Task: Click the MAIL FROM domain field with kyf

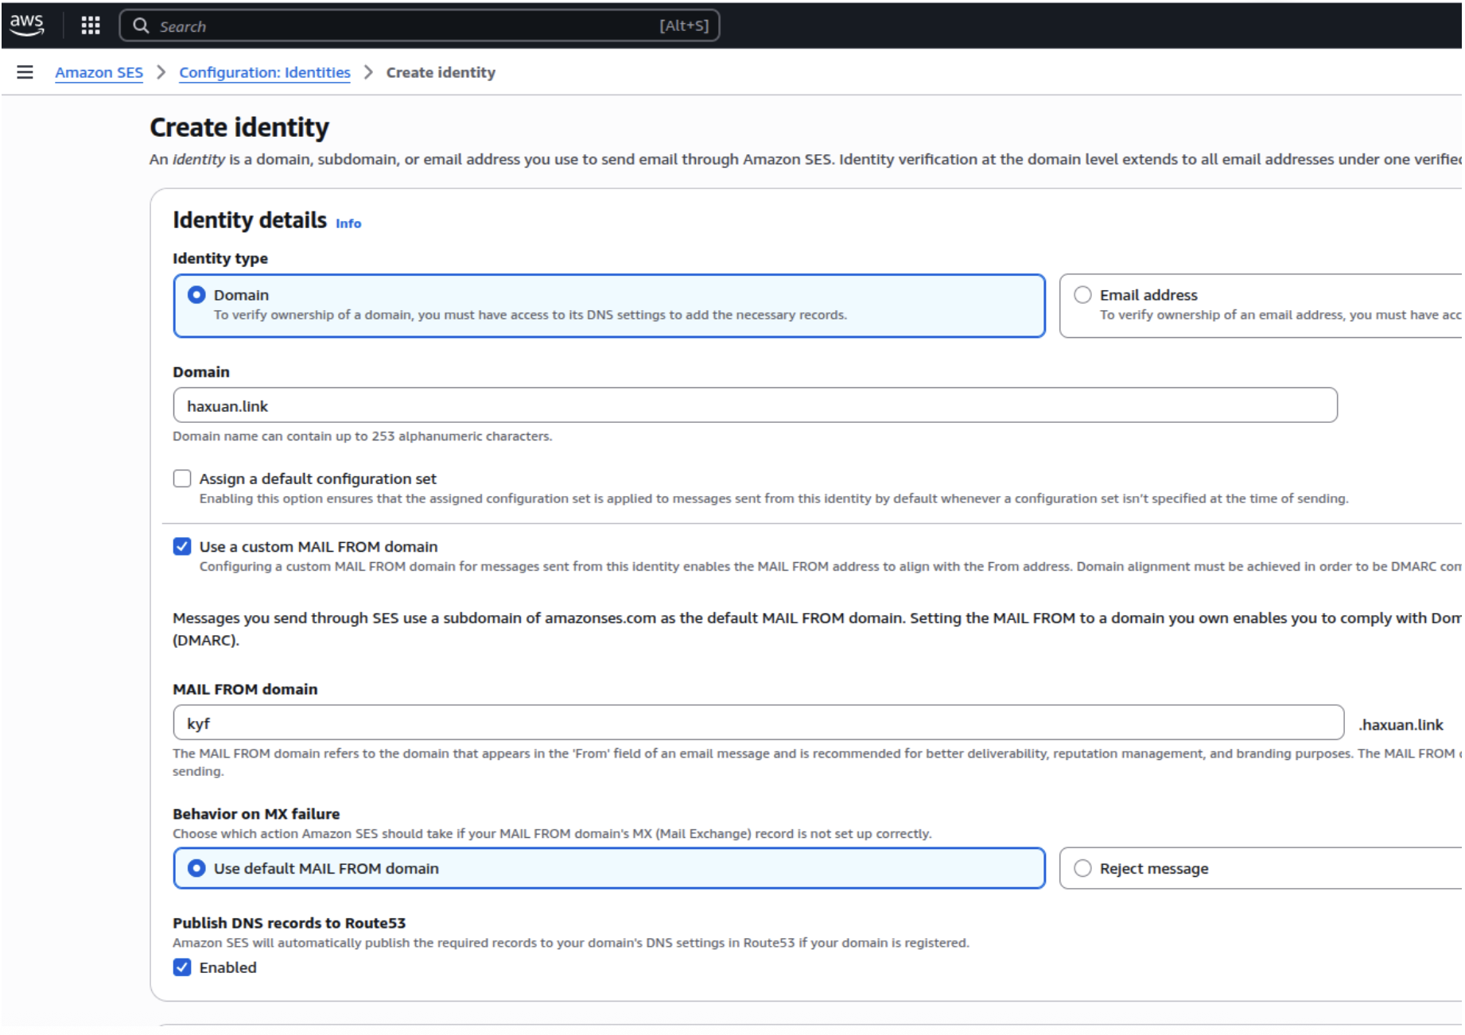Action: [758, 723]
